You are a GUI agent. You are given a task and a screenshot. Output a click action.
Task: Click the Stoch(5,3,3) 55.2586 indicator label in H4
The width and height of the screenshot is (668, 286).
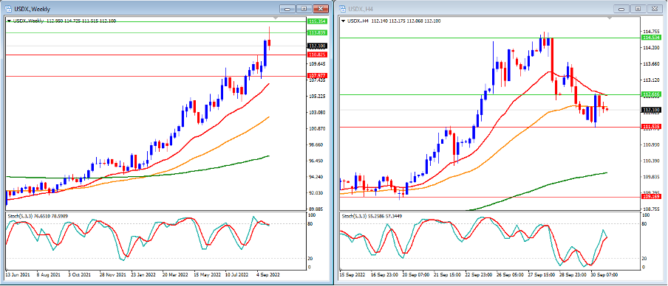pyautogui.click(x=372, y=216)
